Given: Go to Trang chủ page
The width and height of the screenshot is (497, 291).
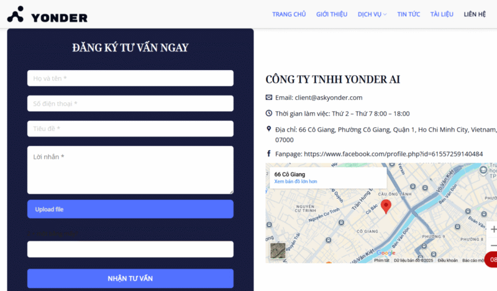Looking at the screenshot, I should tap(289, 14).
